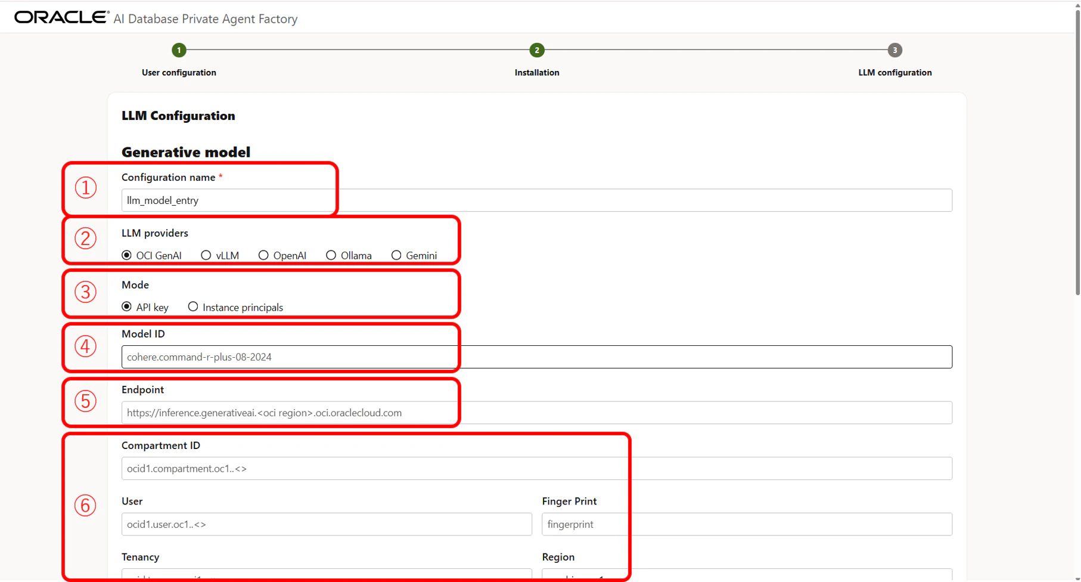Focus the Finger Print input field
This screenshot has height=582, width=1081.
[747, 524]
